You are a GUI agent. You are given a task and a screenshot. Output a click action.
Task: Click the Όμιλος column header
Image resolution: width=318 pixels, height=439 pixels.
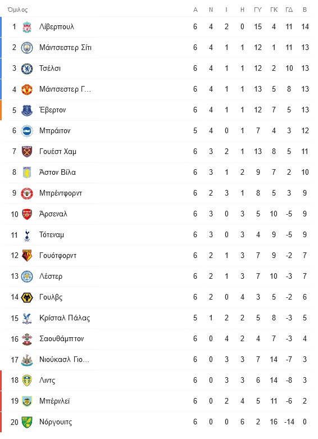tap(17, 10)
